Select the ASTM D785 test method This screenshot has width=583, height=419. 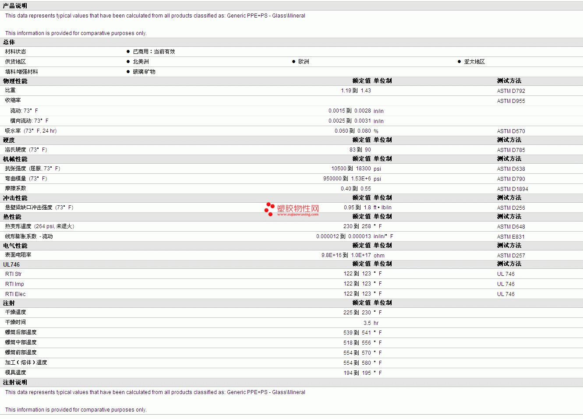pos(511,150)
